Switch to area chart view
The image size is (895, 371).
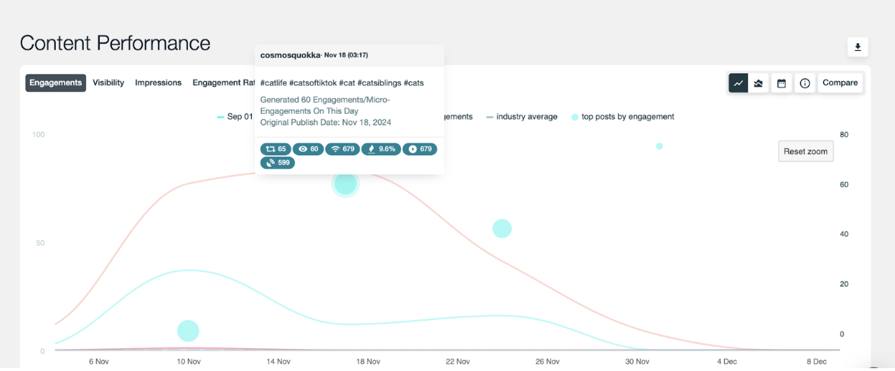[x=759, y=83]
